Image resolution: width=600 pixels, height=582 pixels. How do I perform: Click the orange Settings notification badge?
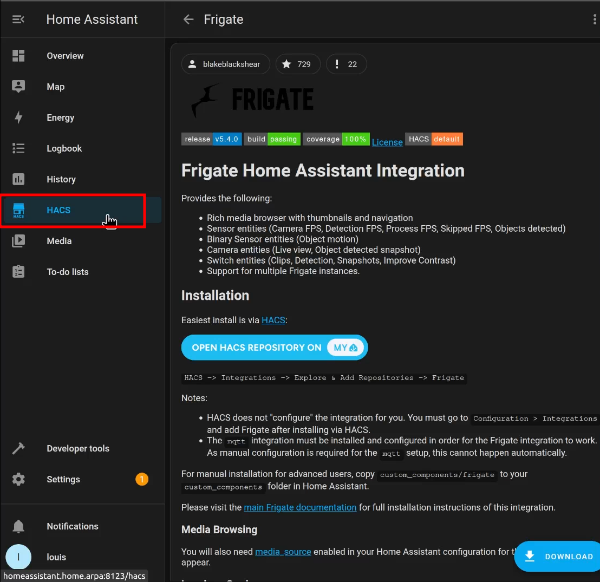(141, 480)
